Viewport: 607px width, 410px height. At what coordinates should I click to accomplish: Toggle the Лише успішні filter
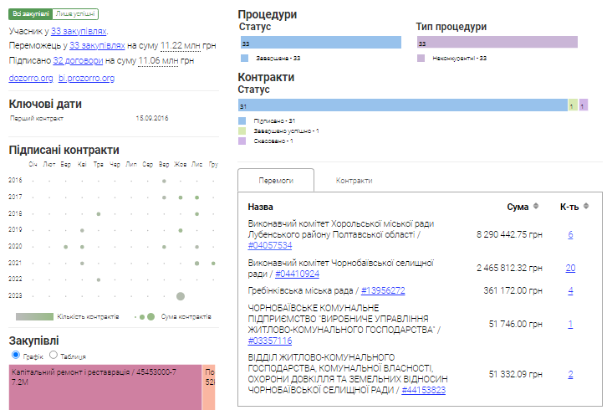tap(75, 14)
